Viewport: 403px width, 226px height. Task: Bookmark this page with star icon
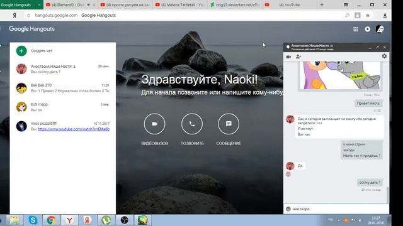tap(368, 15)
